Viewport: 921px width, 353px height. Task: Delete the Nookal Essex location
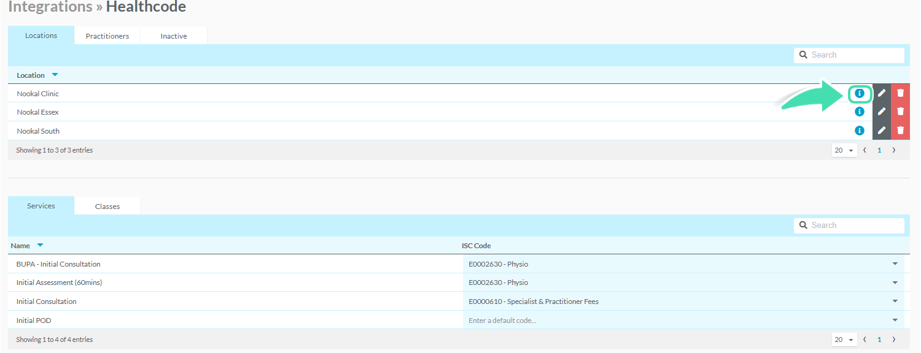(x=900, y=112)
